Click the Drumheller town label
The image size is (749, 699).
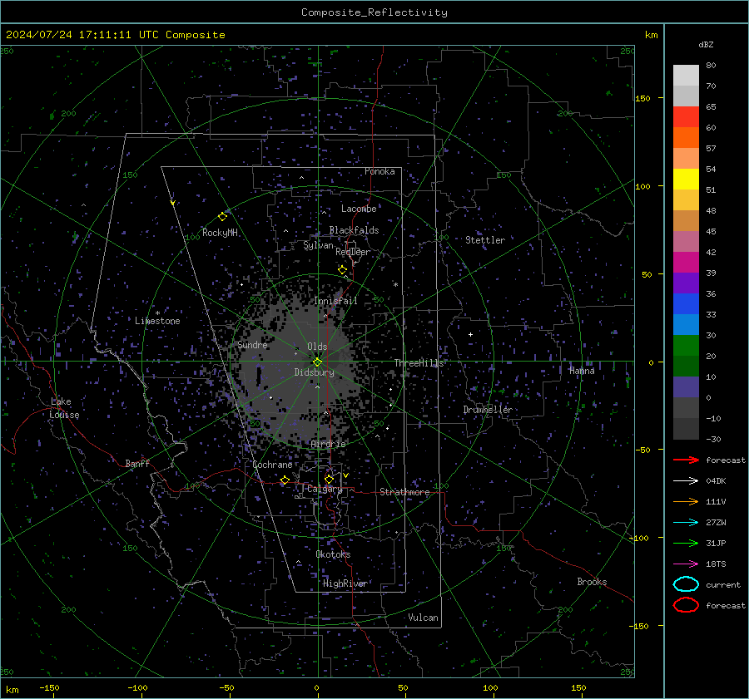tap(488, 410)
